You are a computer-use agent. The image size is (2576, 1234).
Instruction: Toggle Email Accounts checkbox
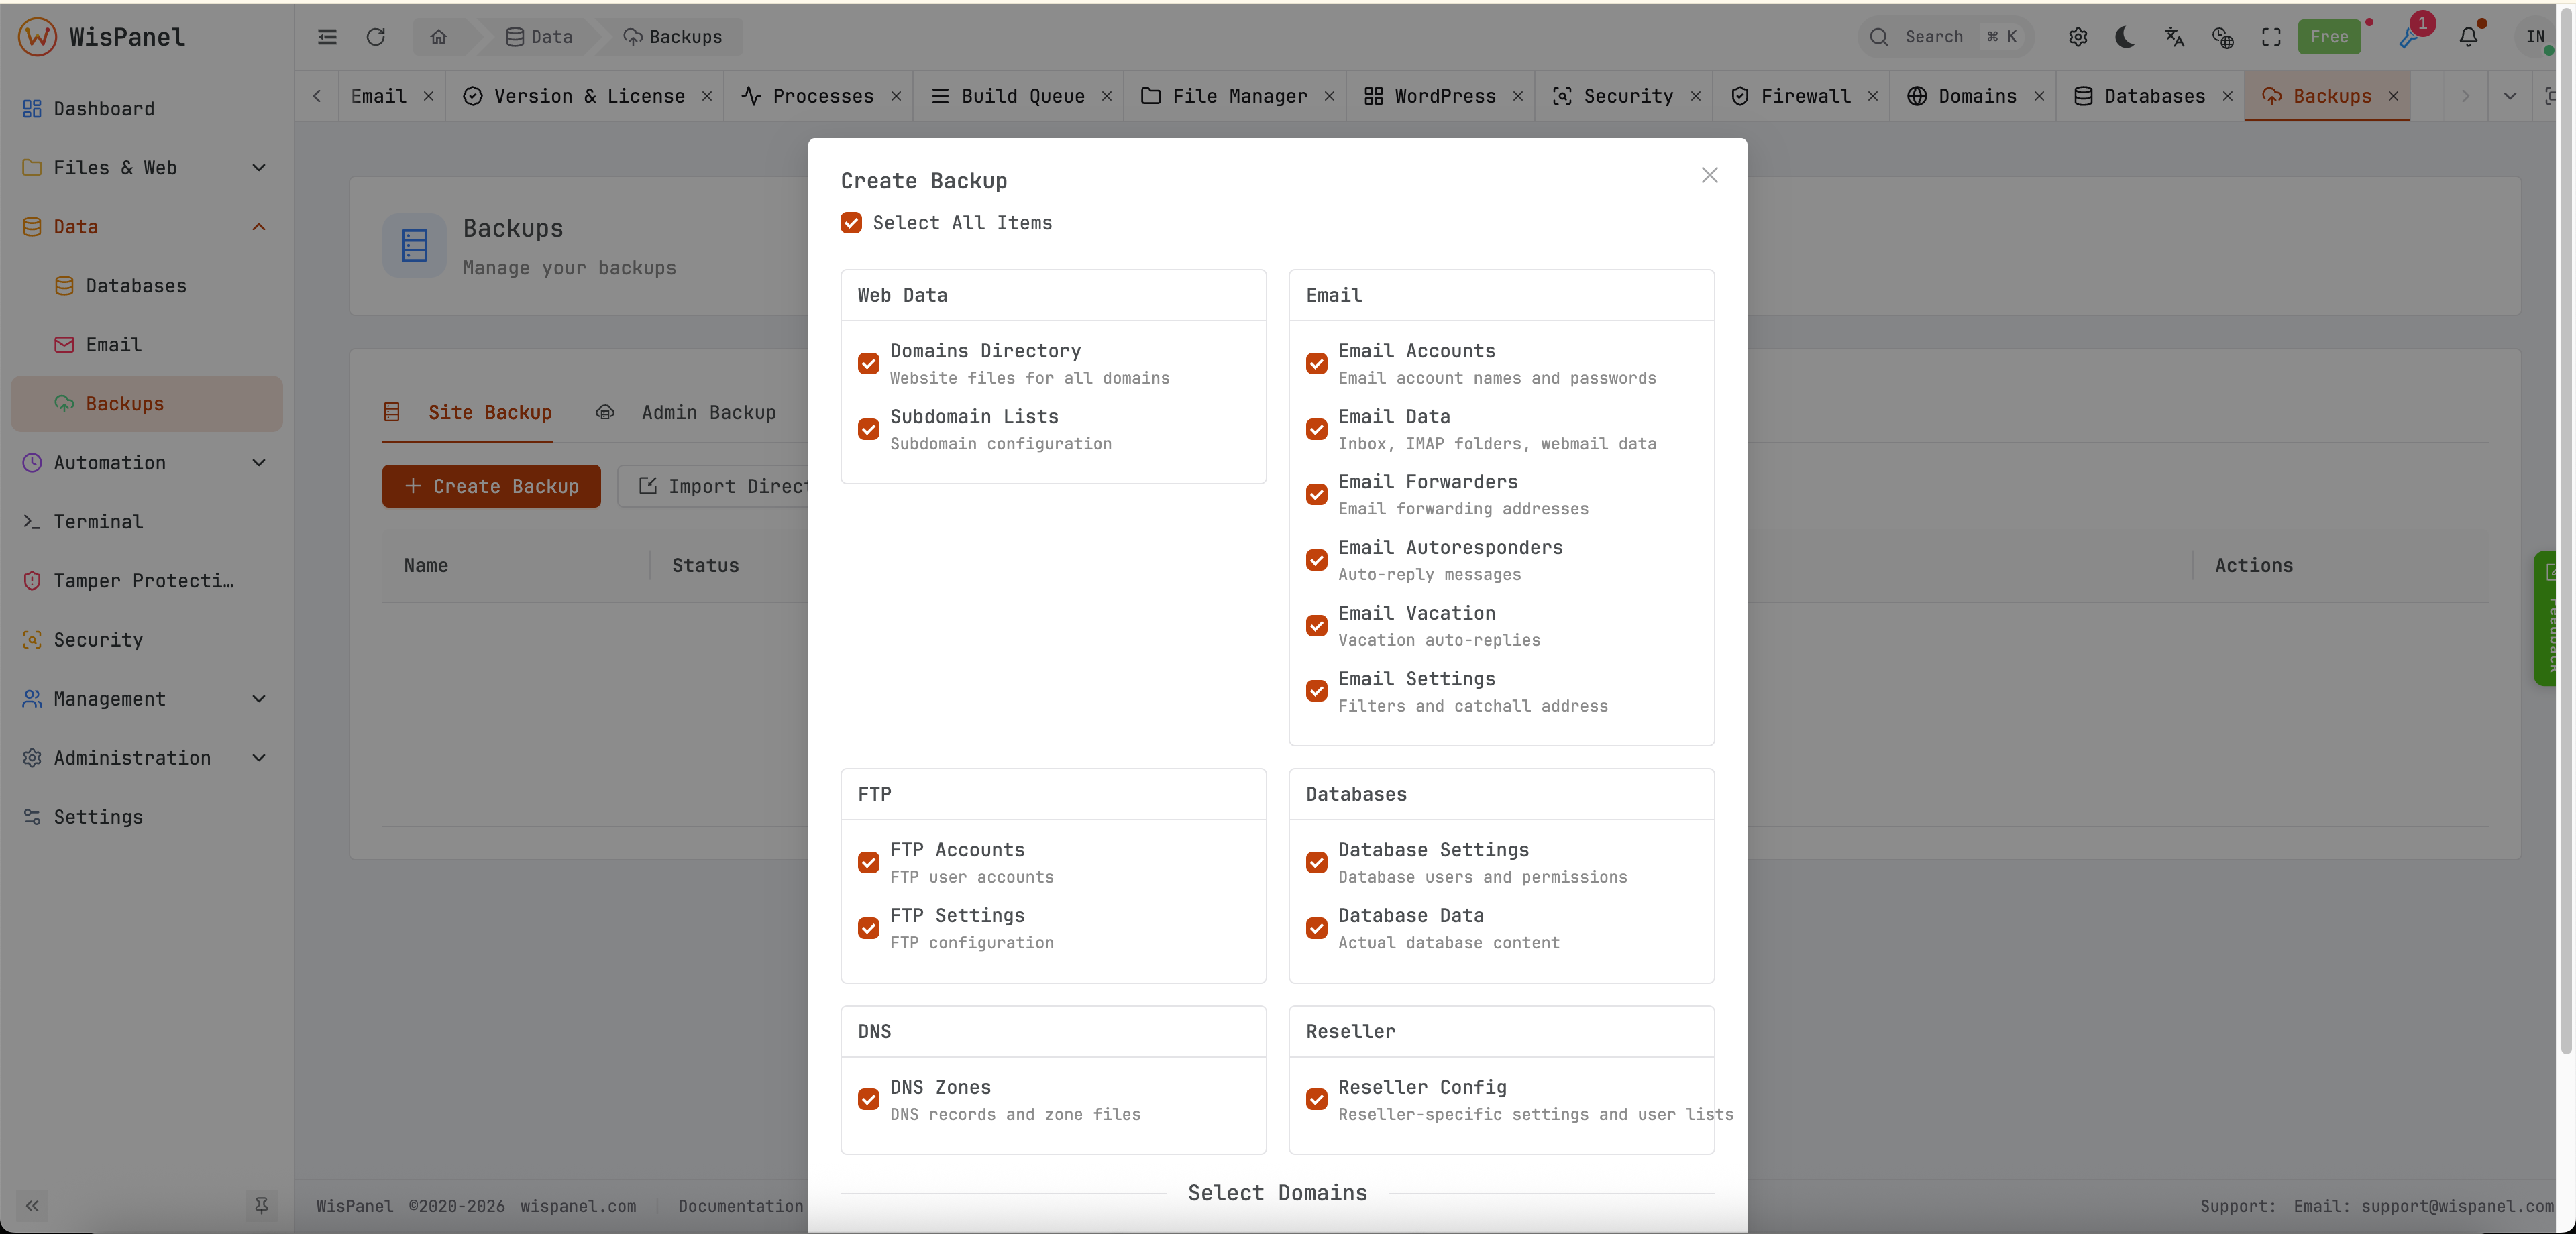[1316, 364]
